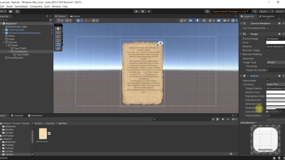Select the Rotate tool in Scene
The width and height of the screenshot is (285, 160).
[x=58, y=36]
